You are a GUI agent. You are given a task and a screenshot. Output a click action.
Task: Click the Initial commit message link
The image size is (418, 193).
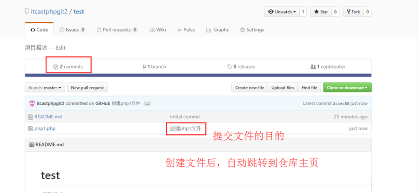(185, 117)
